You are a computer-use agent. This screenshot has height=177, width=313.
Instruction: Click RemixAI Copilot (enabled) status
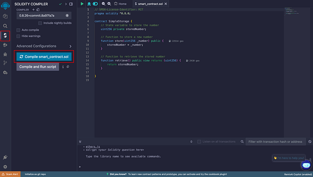(x=298, y=174)
